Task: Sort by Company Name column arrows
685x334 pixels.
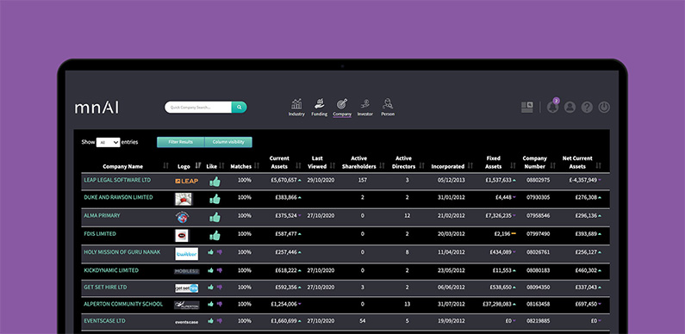Action: [165, 166]
